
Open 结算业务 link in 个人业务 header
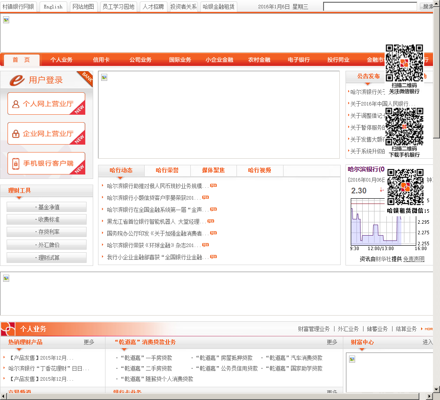point(406,329)
